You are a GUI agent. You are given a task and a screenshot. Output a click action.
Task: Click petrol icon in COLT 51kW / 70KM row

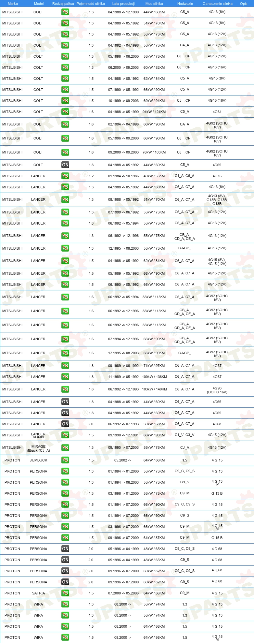coord(65,23)
